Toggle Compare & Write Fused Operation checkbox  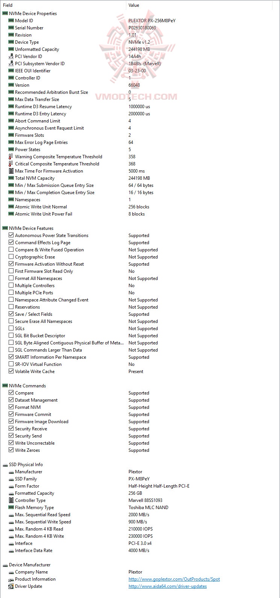[11, 250]
